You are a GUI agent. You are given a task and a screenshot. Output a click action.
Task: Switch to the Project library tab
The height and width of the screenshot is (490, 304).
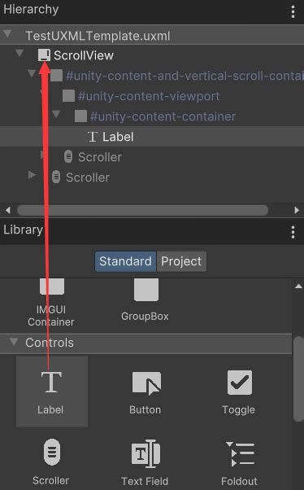pos(181,261)
